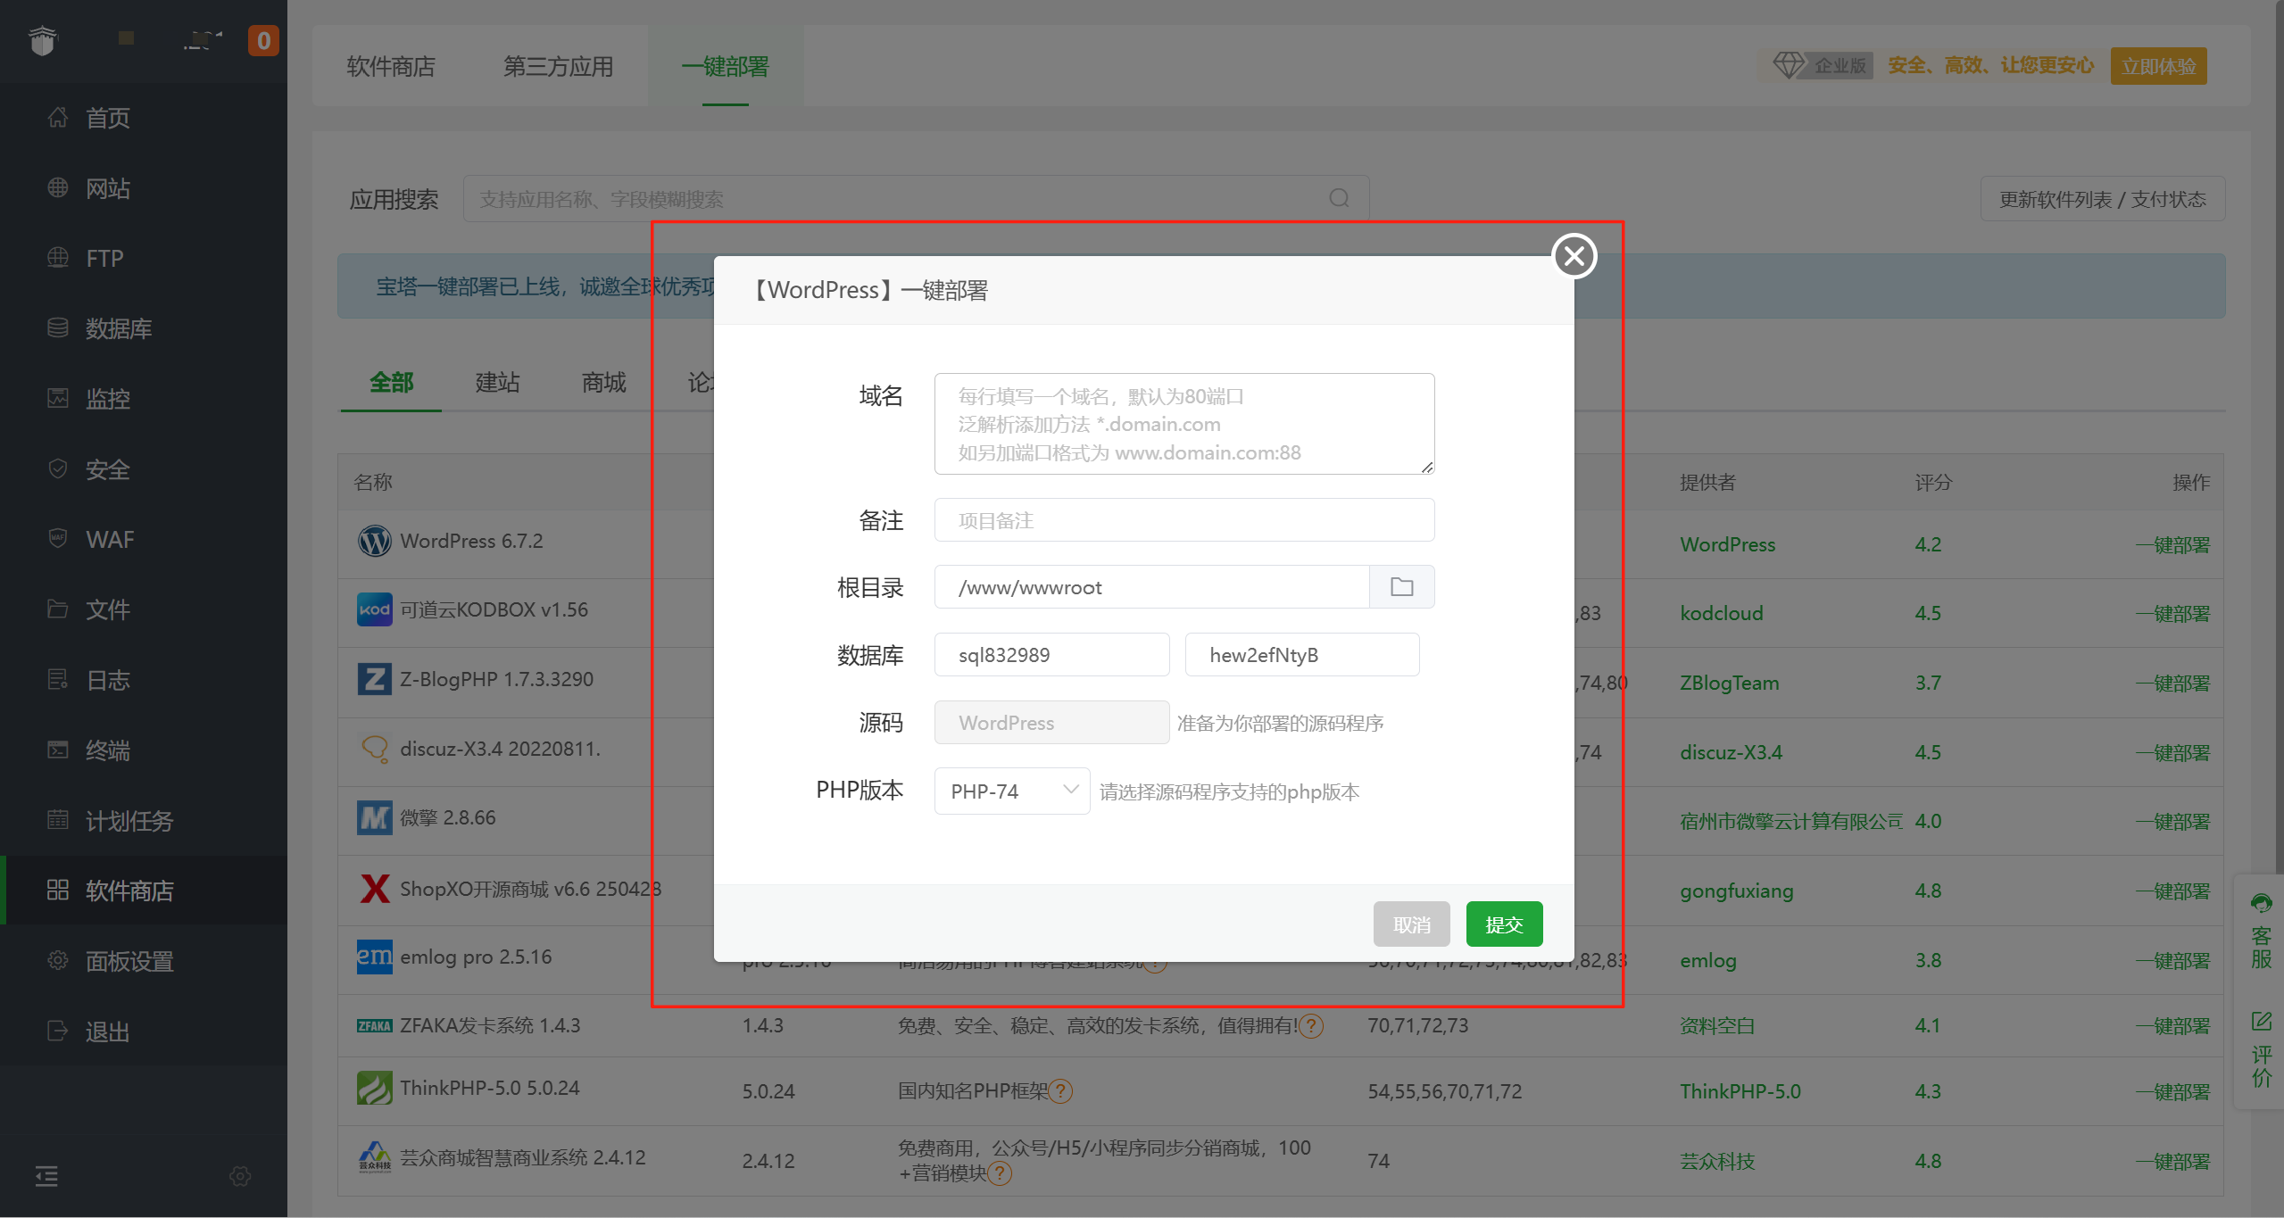Click the 立即体验 enterprise button

2158,66
